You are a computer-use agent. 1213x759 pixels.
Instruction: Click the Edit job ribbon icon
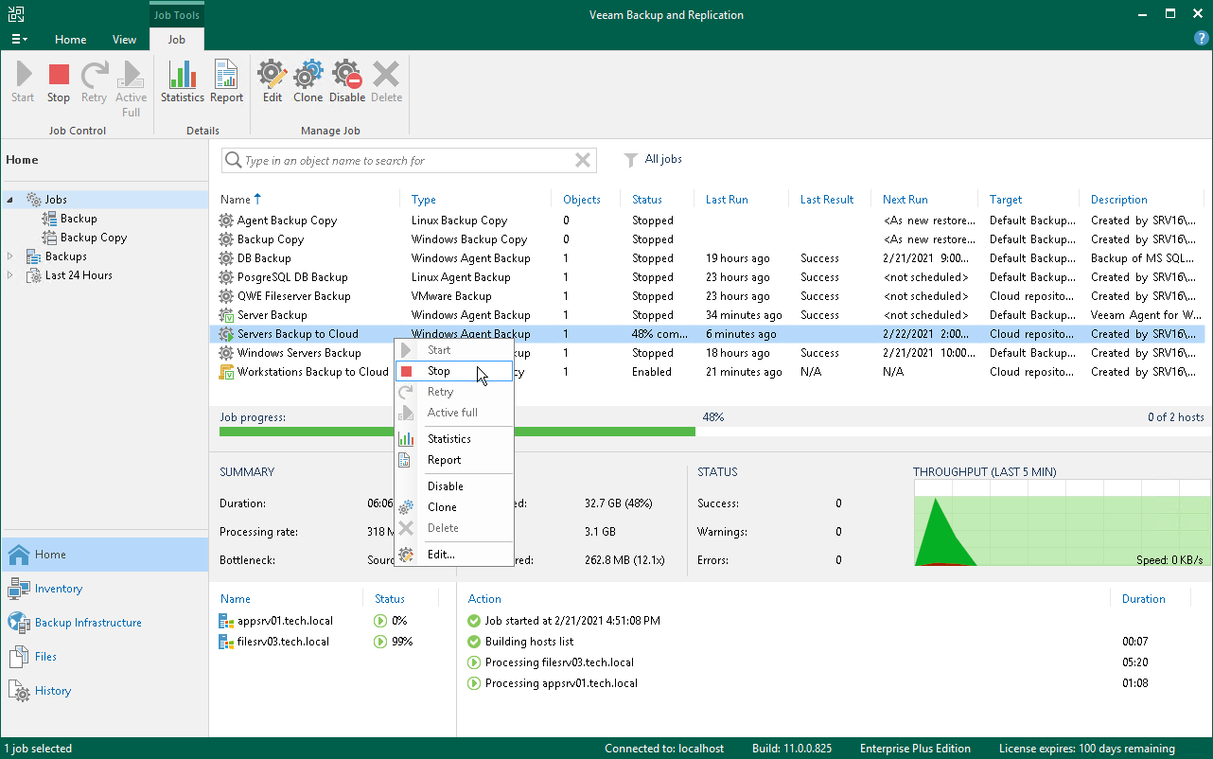(272, 75)
